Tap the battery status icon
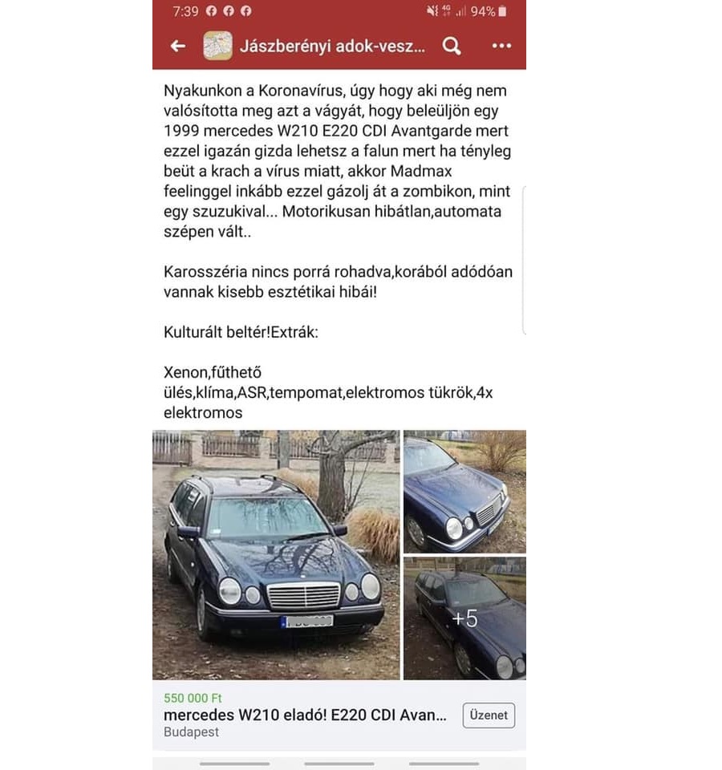 [x=502, y=11]
